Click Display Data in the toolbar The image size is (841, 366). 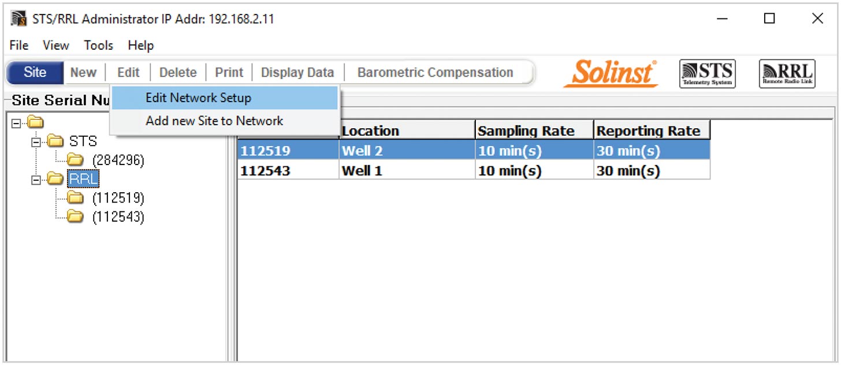click(x=297, y=72)
